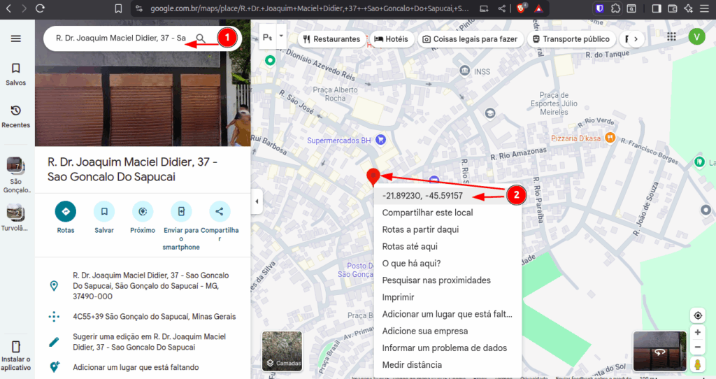The height and width of the screenshot is (379, 716).
Task: Open the Google apps grid
Action: tap(671, 36)
